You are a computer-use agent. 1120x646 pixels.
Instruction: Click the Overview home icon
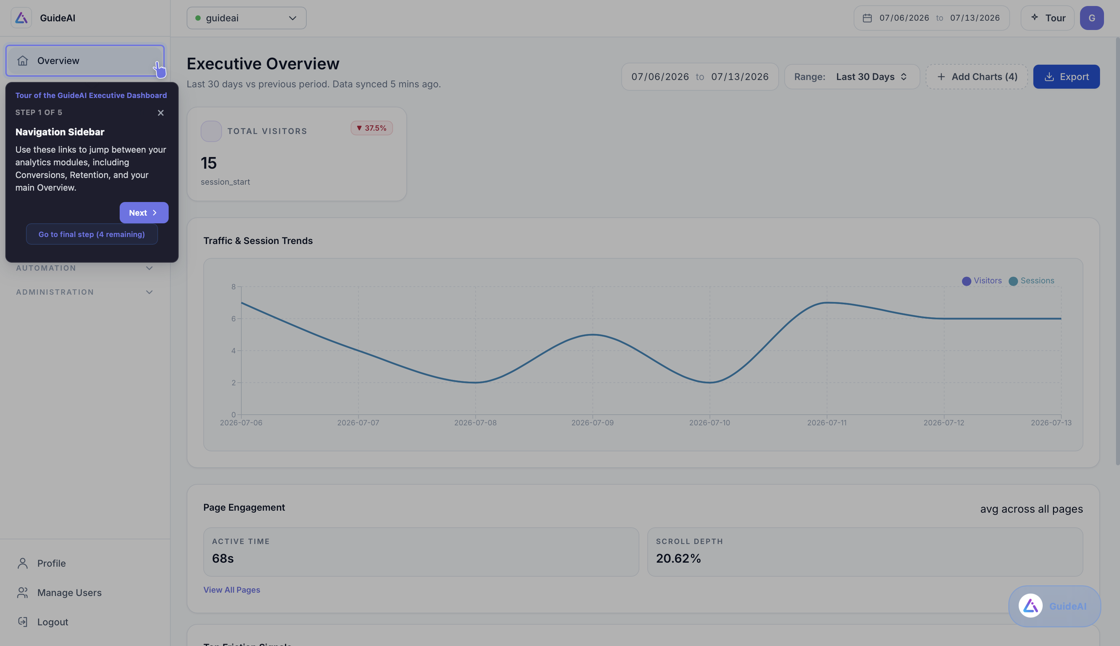point(23,60)
